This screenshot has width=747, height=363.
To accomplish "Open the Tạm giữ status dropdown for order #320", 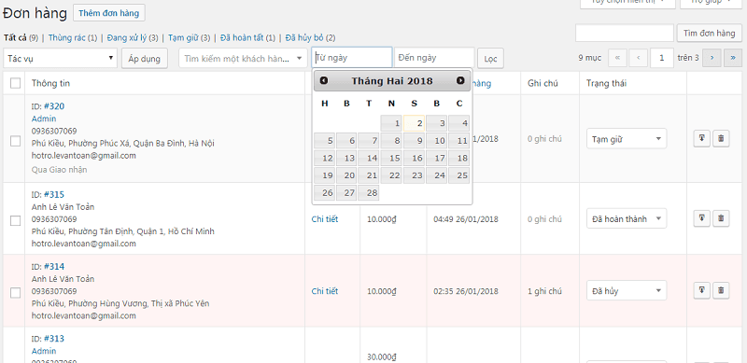I will click(x=627, y=139).
